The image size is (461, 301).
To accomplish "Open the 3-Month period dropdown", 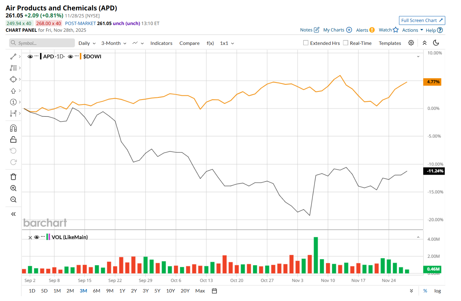I will click(x=114, y=43).
